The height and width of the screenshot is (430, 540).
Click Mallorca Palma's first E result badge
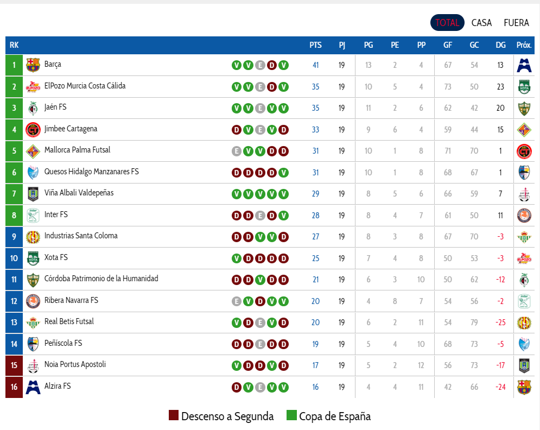[237, 151]
